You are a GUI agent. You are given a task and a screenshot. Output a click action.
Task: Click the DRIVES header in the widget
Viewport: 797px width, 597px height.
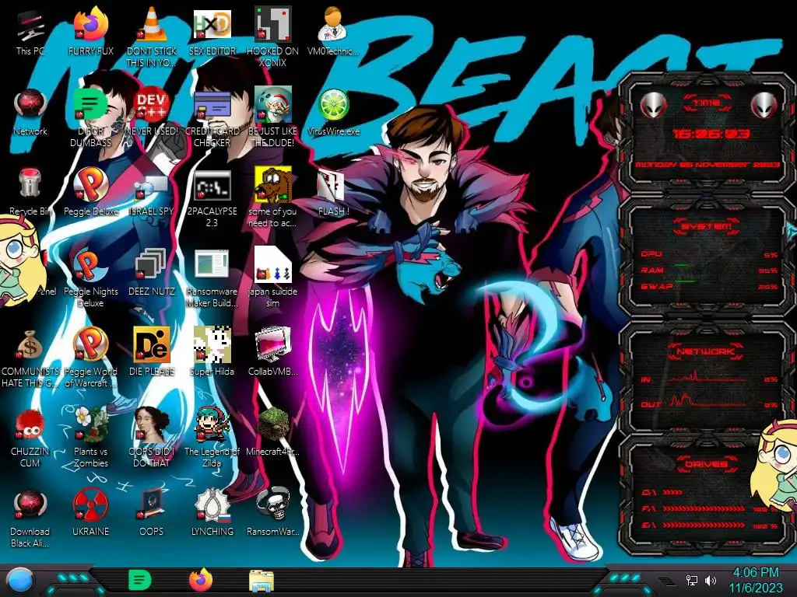pos(705,464)
